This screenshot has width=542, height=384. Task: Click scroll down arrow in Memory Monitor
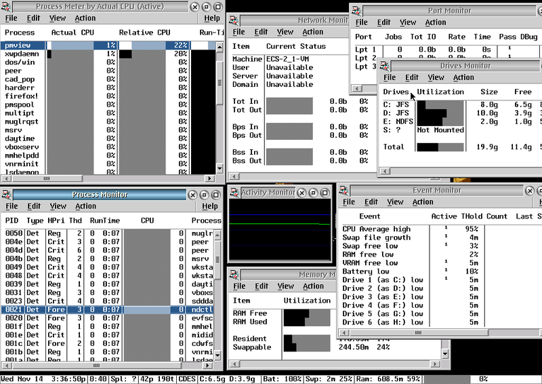(445, 354)
